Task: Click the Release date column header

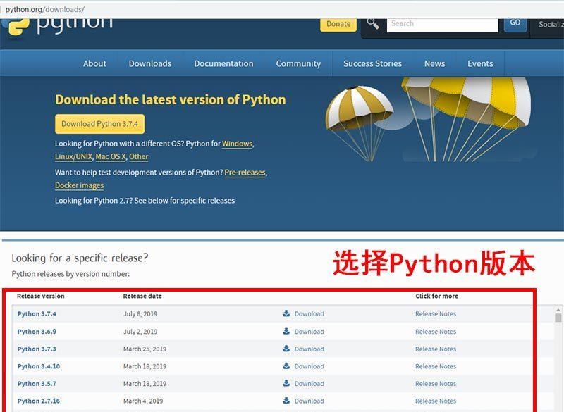Action: pos(142,296)
